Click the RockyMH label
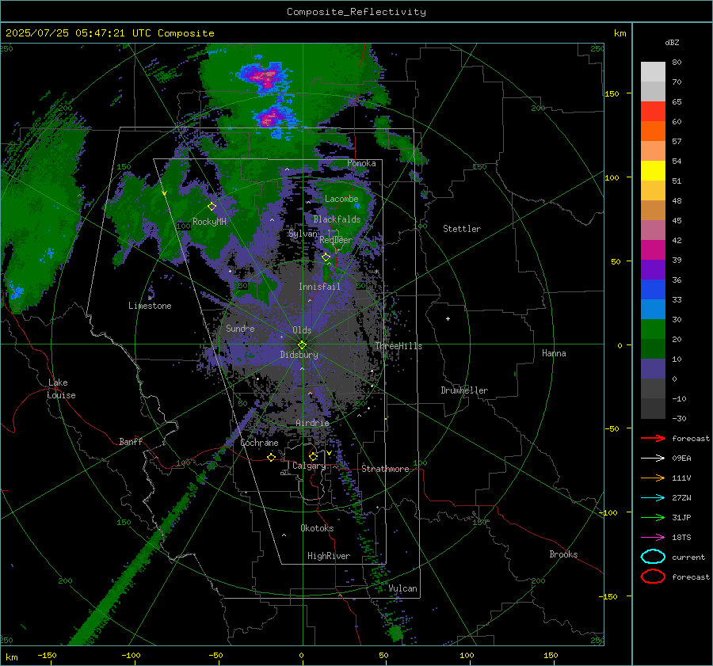Viewport: 713px width, 666px height. click(x=209, y=222)
